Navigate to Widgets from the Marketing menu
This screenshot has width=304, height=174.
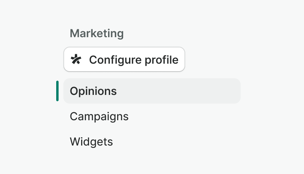pyautogui.click(x=91, y=142)
